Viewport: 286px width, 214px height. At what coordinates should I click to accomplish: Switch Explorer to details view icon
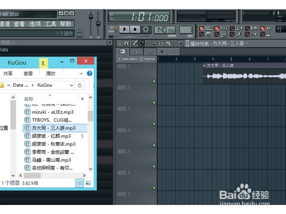(x=80, y=183)
